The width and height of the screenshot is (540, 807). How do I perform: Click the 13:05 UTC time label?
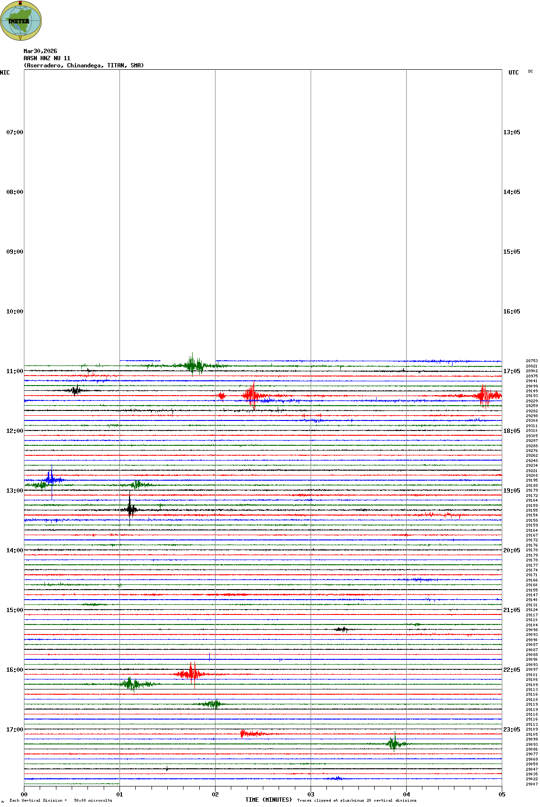click(511, 132)
